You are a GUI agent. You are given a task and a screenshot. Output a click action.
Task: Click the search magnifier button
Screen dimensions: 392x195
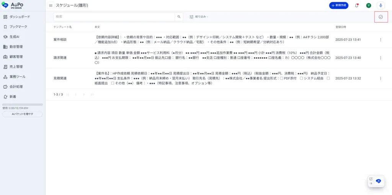click(x=179, y=17)
